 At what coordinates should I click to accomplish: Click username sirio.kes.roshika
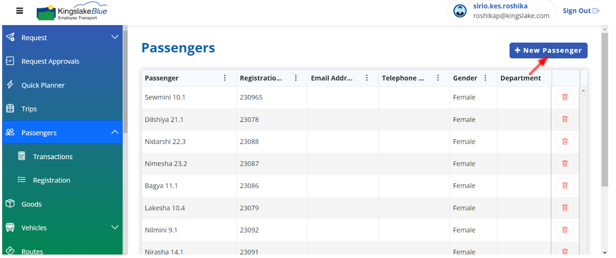[x=500, y=6]
